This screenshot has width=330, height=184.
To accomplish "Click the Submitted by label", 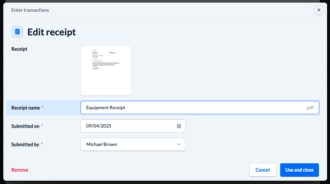I will pos(25,145).
